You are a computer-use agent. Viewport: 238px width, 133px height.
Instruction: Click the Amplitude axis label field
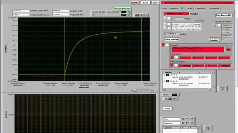point(172,123)
